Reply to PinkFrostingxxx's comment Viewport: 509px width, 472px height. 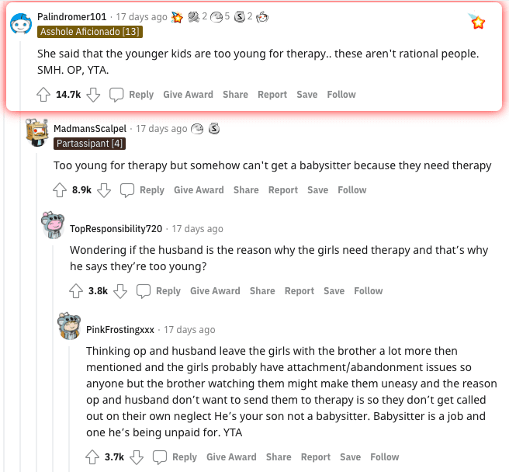(x=185, y=456)
